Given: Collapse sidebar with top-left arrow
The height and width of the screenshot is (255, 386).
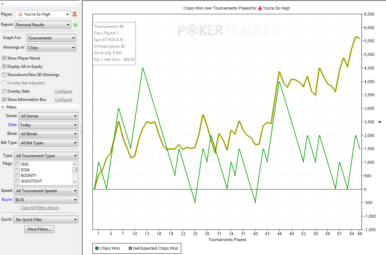Looking at the screenshot, I should 2,4.
